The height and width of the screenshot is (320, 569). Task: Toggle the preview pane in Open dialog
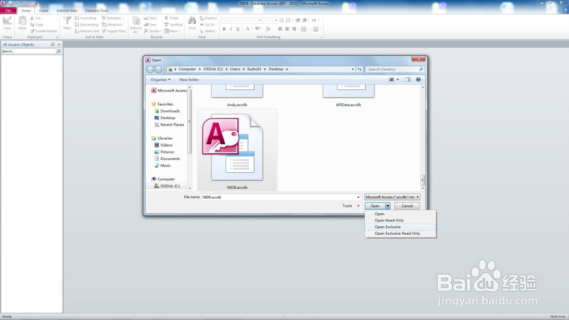407,80
